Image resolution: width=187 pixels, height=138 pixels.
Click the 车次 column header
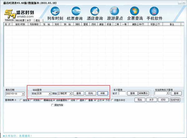[8, 24]
